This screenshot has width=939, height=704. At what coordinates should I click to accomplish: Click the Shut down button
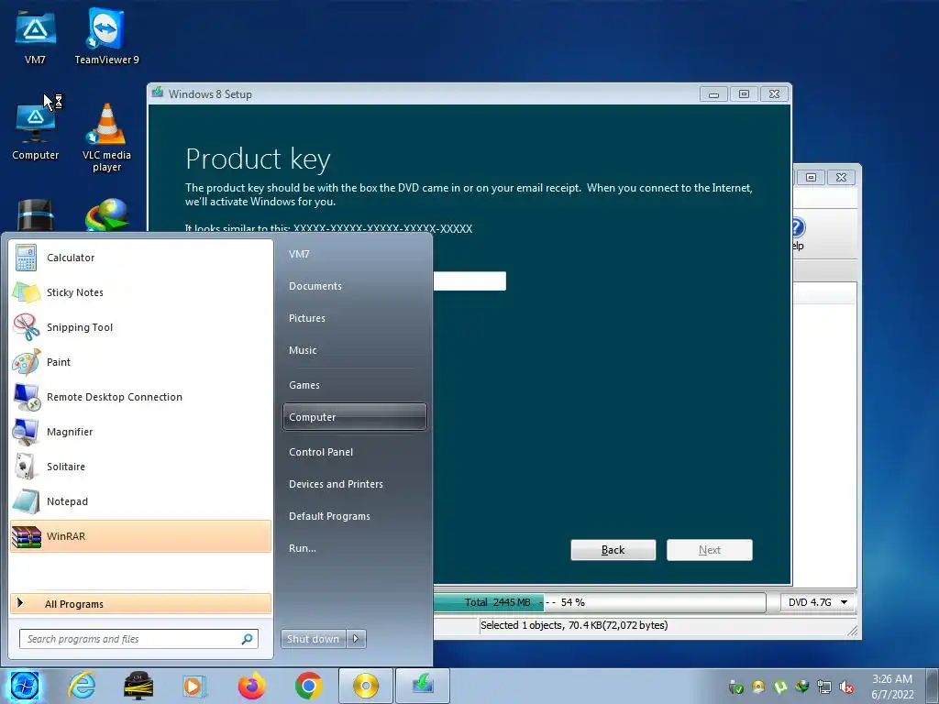314,639
